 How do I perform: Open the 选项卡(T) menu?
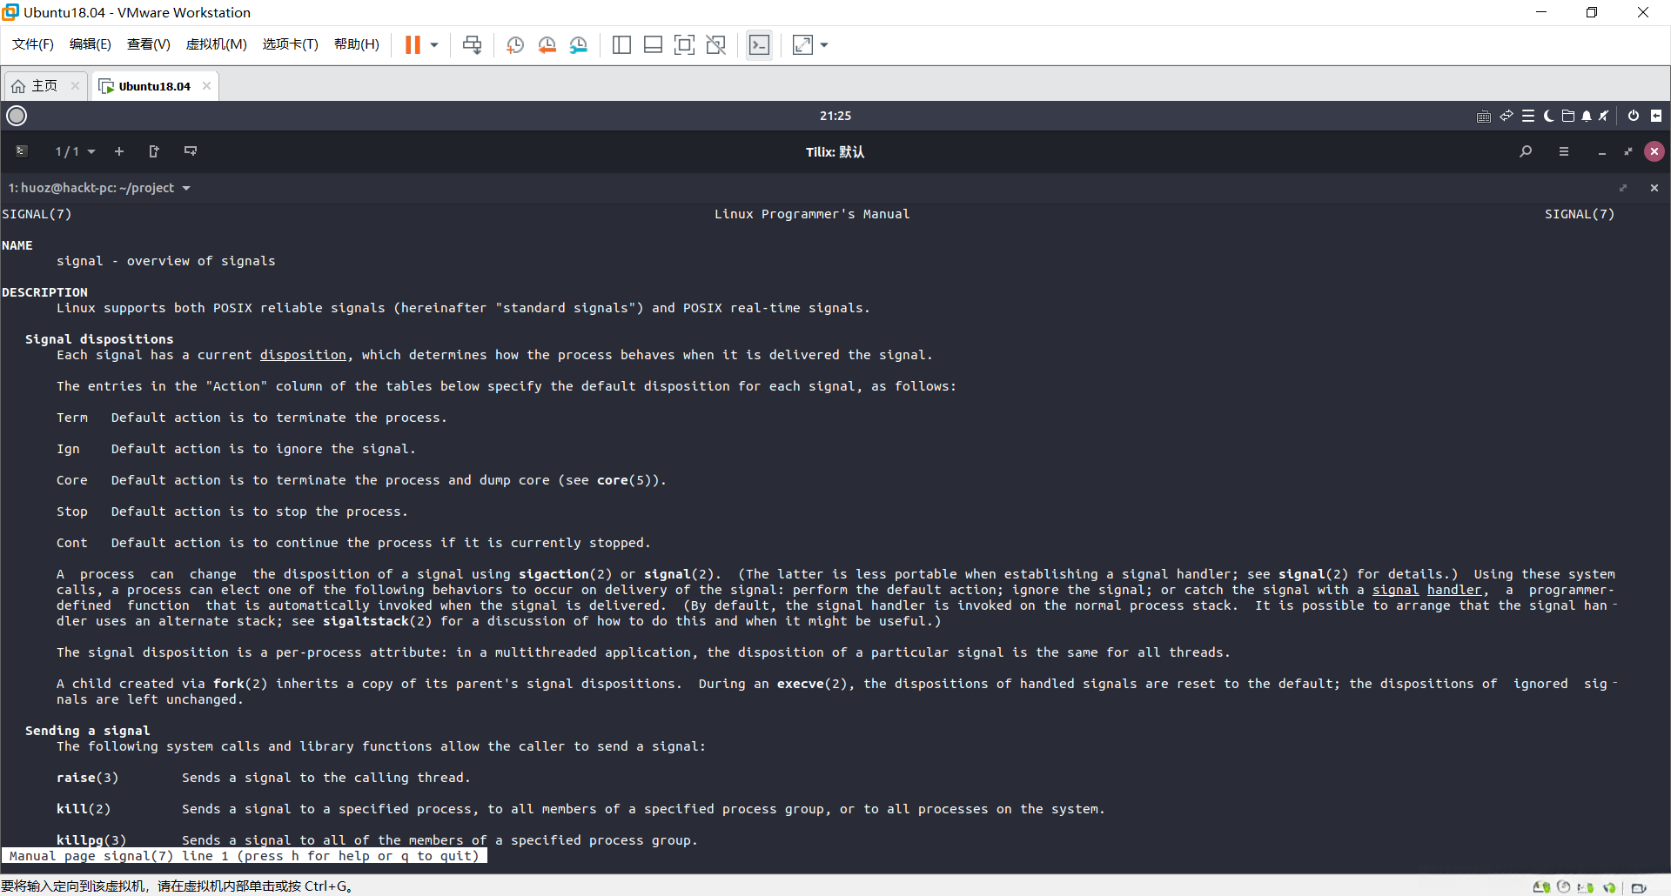[x=291, y=44]
